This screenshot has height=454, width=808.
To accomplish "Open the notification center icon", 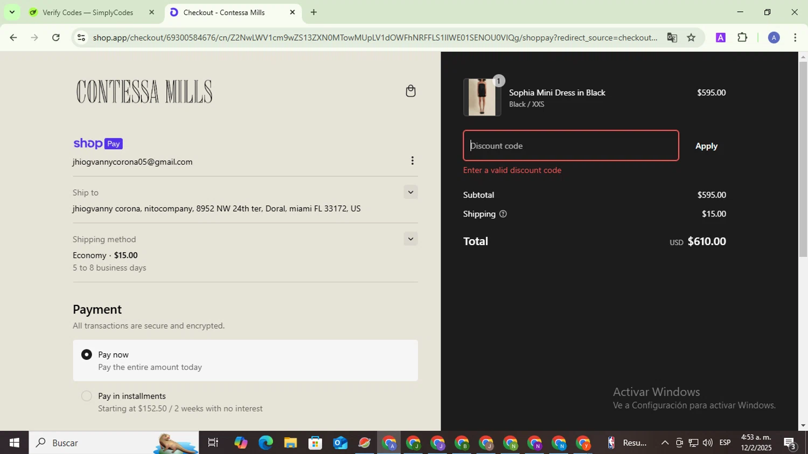I will pos(790,443).
